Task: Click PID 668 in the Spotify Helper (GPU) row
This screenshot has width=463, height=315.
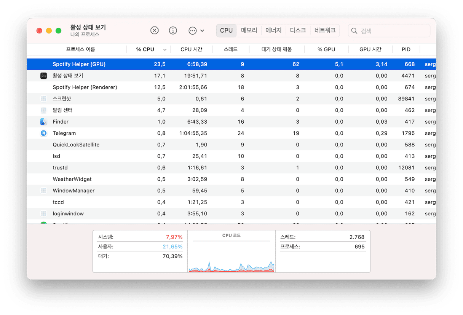Action: point(410,64)
